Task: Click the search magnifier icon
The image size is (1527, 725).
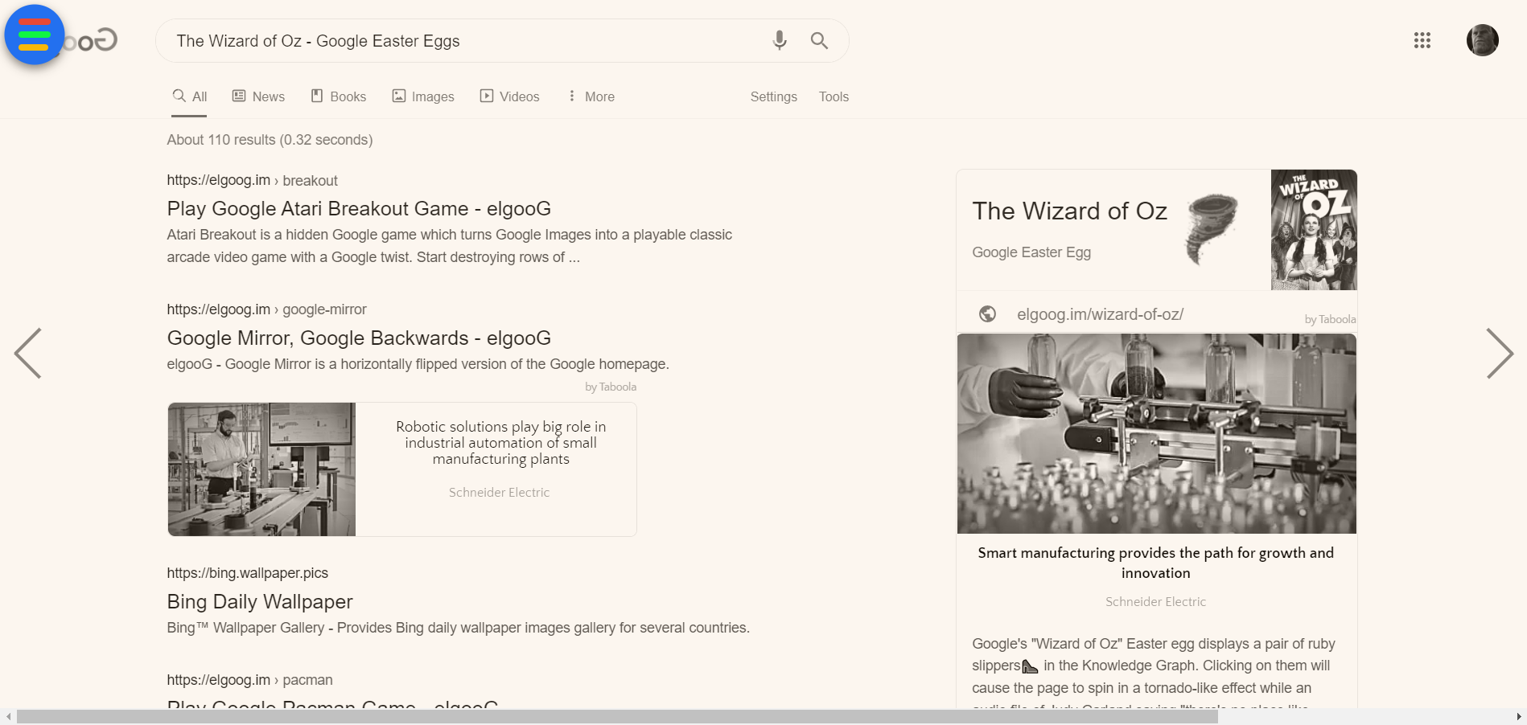Action: click(819, 40)
